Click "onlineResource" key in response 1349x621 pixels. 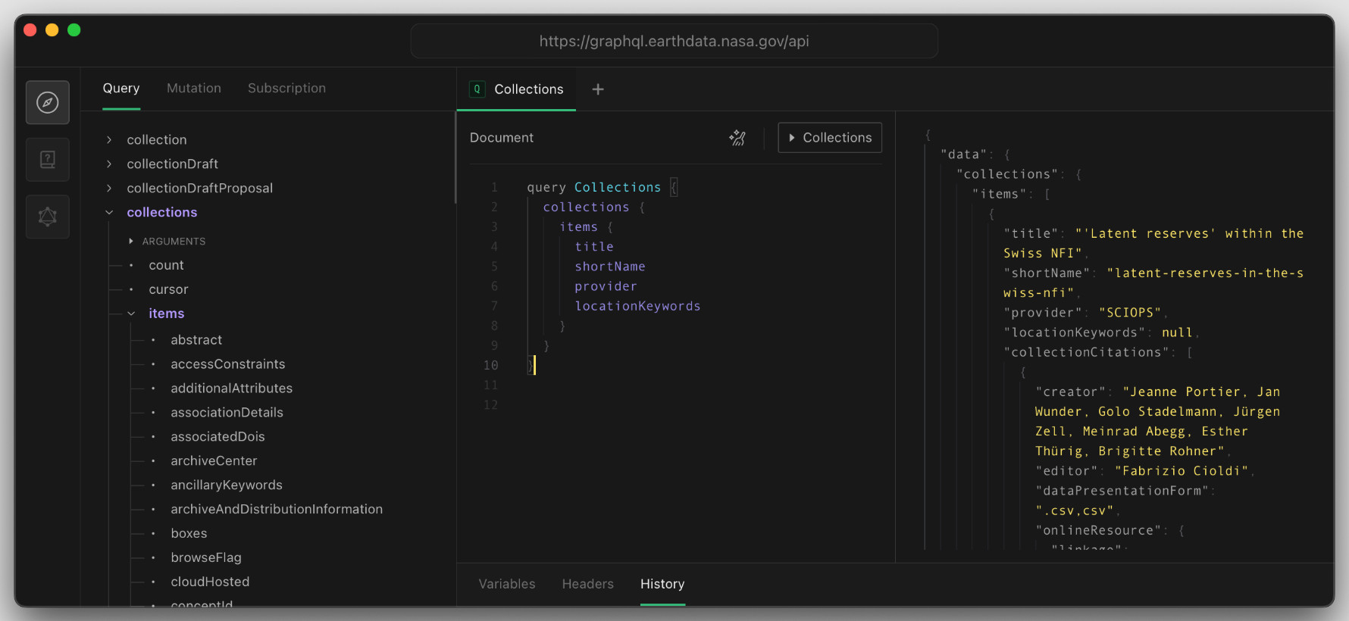[1098, 530]
